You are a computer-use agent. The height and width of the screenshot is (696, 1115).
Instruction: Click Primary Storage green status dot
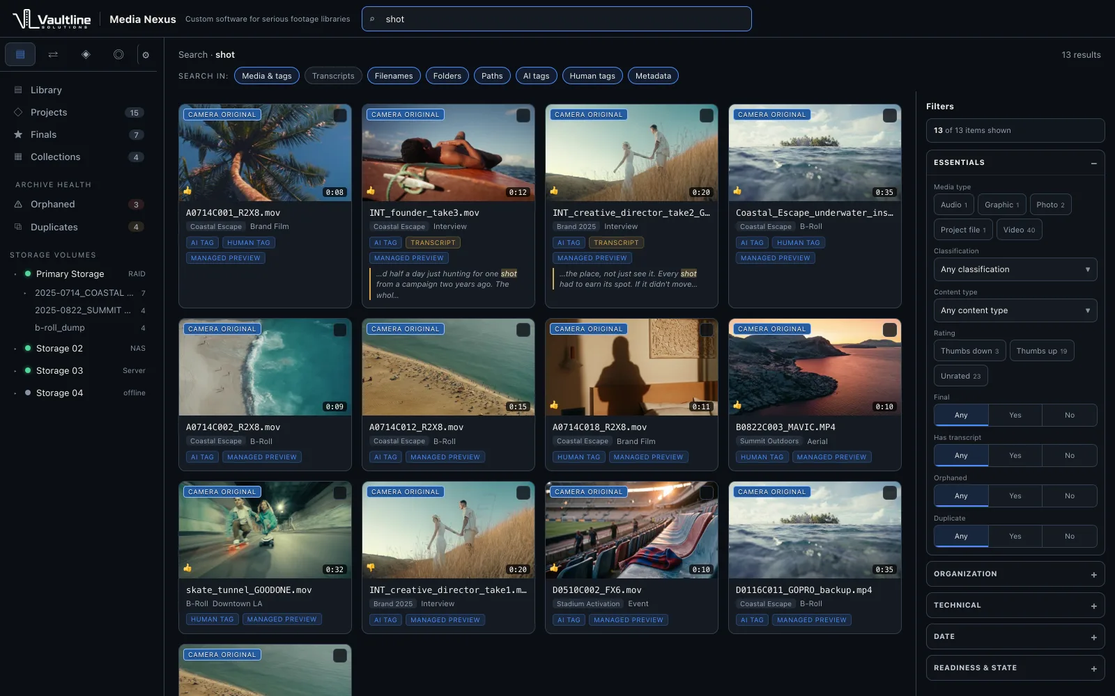coord(28,274)
